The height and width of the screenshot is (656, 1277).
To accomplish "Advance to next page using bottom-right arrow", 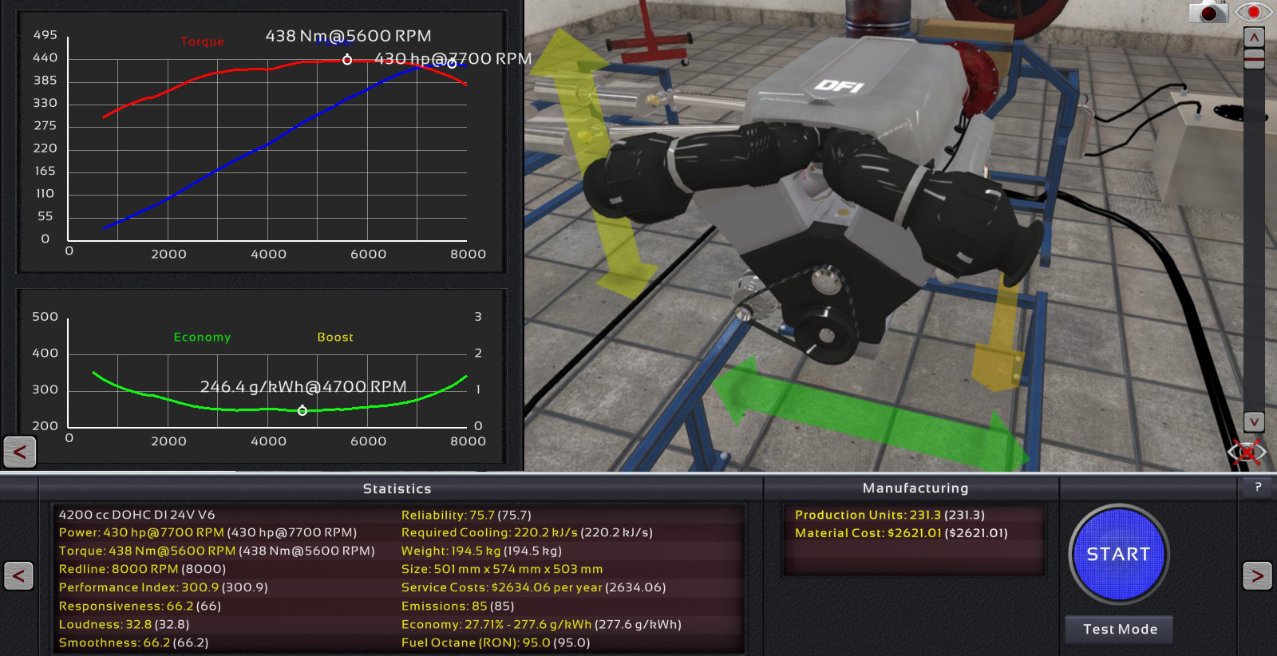I will click(x=1257, y=575).
